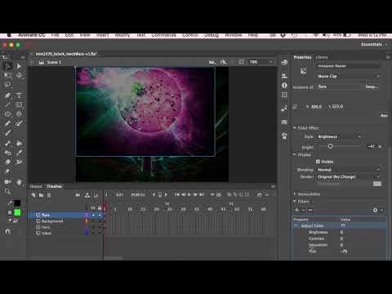Open the Color Effect Style dropdown

[x=340, y=136]
